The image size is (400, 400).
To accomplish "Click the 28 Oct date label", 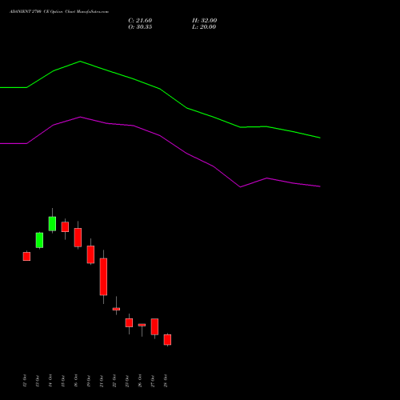I will coord(166,381).
